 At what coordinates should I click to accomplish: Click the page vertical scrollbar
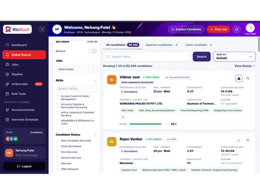pyautogui.click(x=259, y=44)
